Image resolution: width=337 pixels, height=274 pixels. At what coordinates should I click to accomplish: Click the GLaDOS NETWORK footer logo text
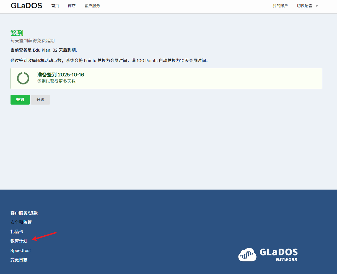[278, 254]
